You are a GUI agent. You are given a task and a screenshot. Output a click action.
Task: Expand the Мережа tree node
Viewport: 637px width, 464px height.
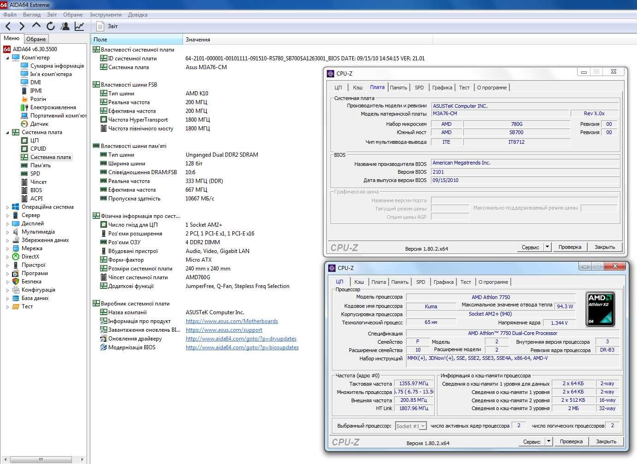[7, 248]
